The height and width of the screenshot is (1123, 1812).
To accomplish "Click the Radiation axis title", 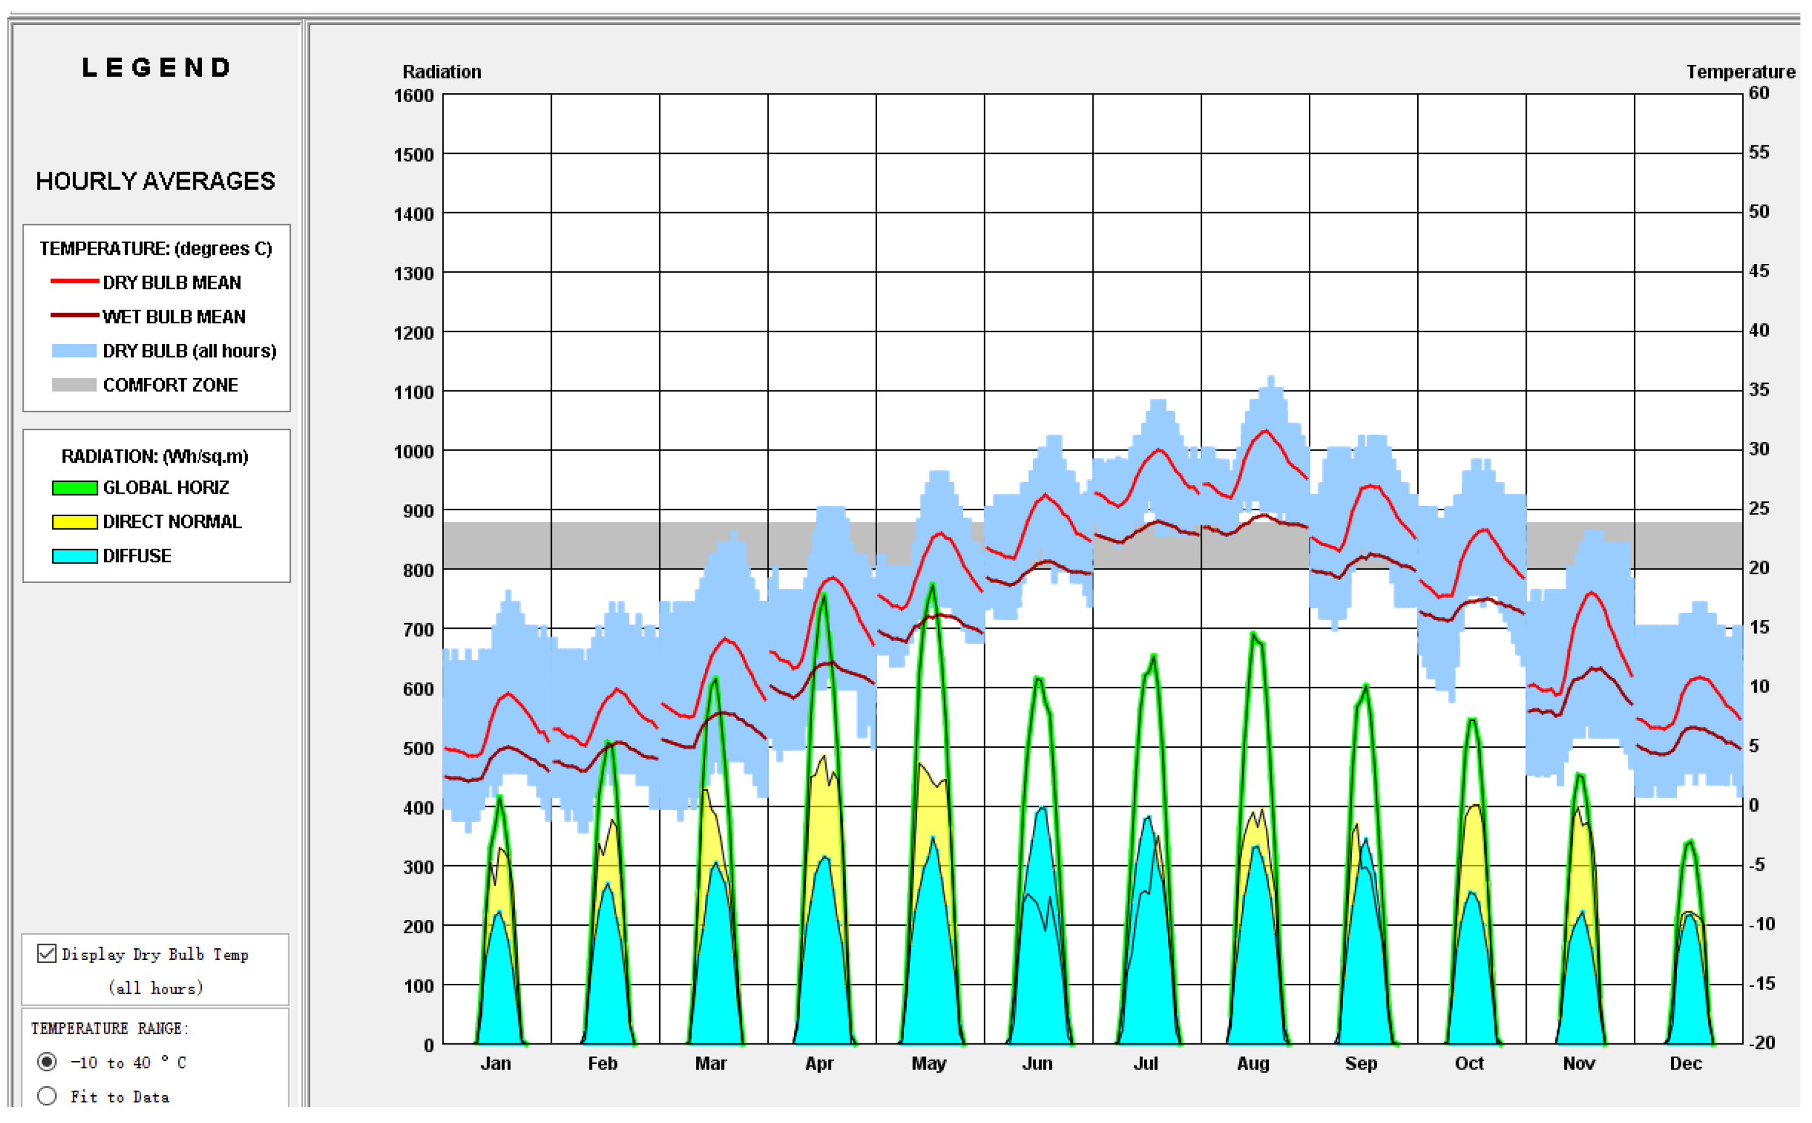I will [x=442, y=72].
